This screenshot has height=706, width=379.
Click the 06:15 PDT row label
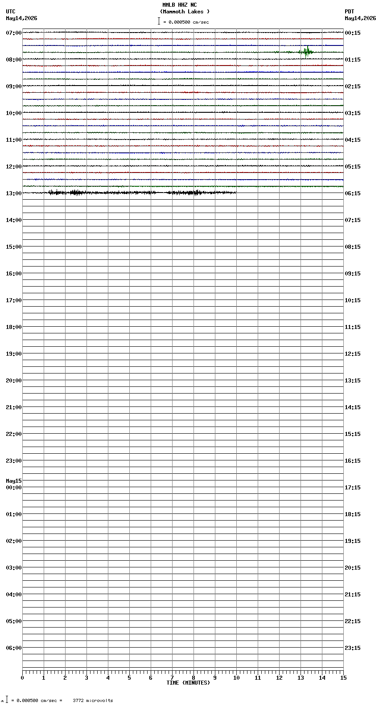coord(353,193)
